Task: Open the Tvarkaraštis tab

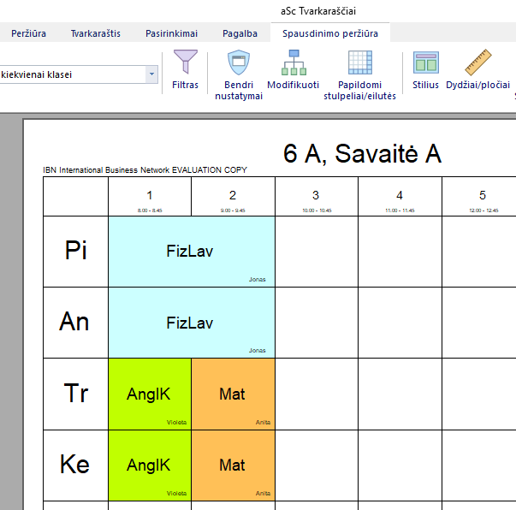Action: click(96, 33)
